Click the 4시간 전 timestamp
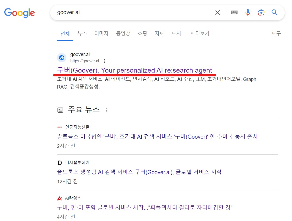The height and width of the screenshot is (221, 292). 66,217
